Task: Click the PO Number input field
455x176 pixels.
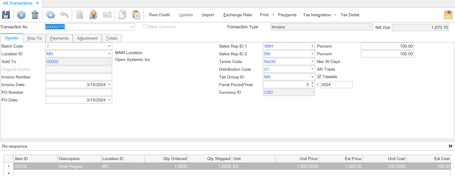Action: click(79, 92)
